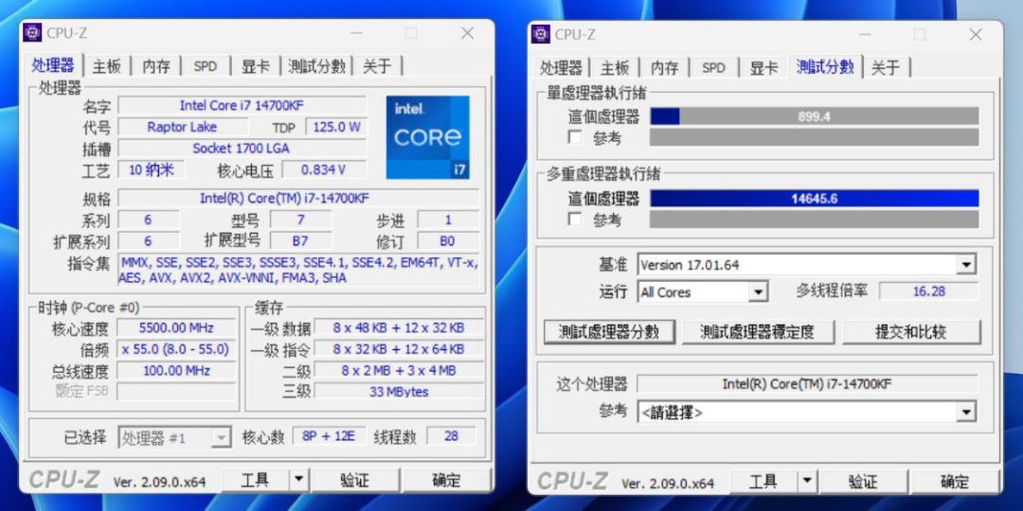Switch to SPD tab in the right window

[714, 67]
